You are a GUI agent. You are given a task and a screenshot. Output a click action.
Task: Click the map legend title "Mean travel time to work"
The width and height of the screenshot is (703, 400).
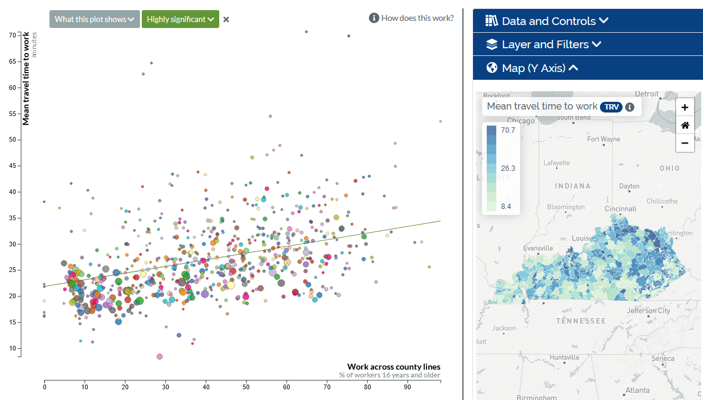[x=542, y=107]
